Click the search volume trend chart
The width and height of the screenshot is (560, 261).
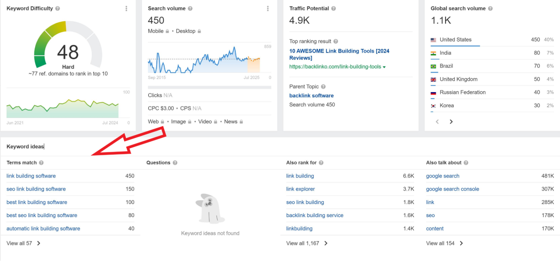(204, 60)
